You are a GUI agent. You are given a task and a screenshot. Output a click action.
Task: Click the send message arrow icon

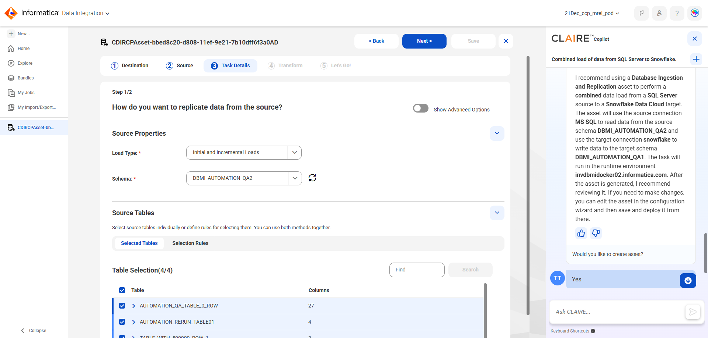[x=693, y=312]
